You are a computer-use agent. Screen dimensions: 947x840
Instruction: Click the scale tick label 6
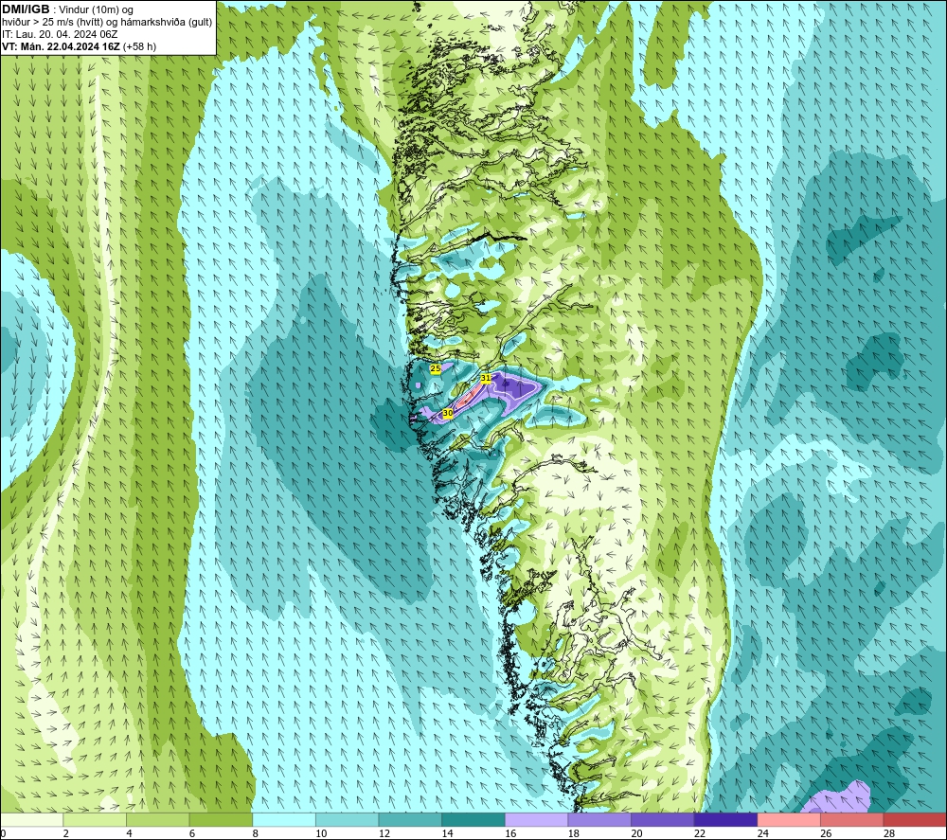click(192, 834)
